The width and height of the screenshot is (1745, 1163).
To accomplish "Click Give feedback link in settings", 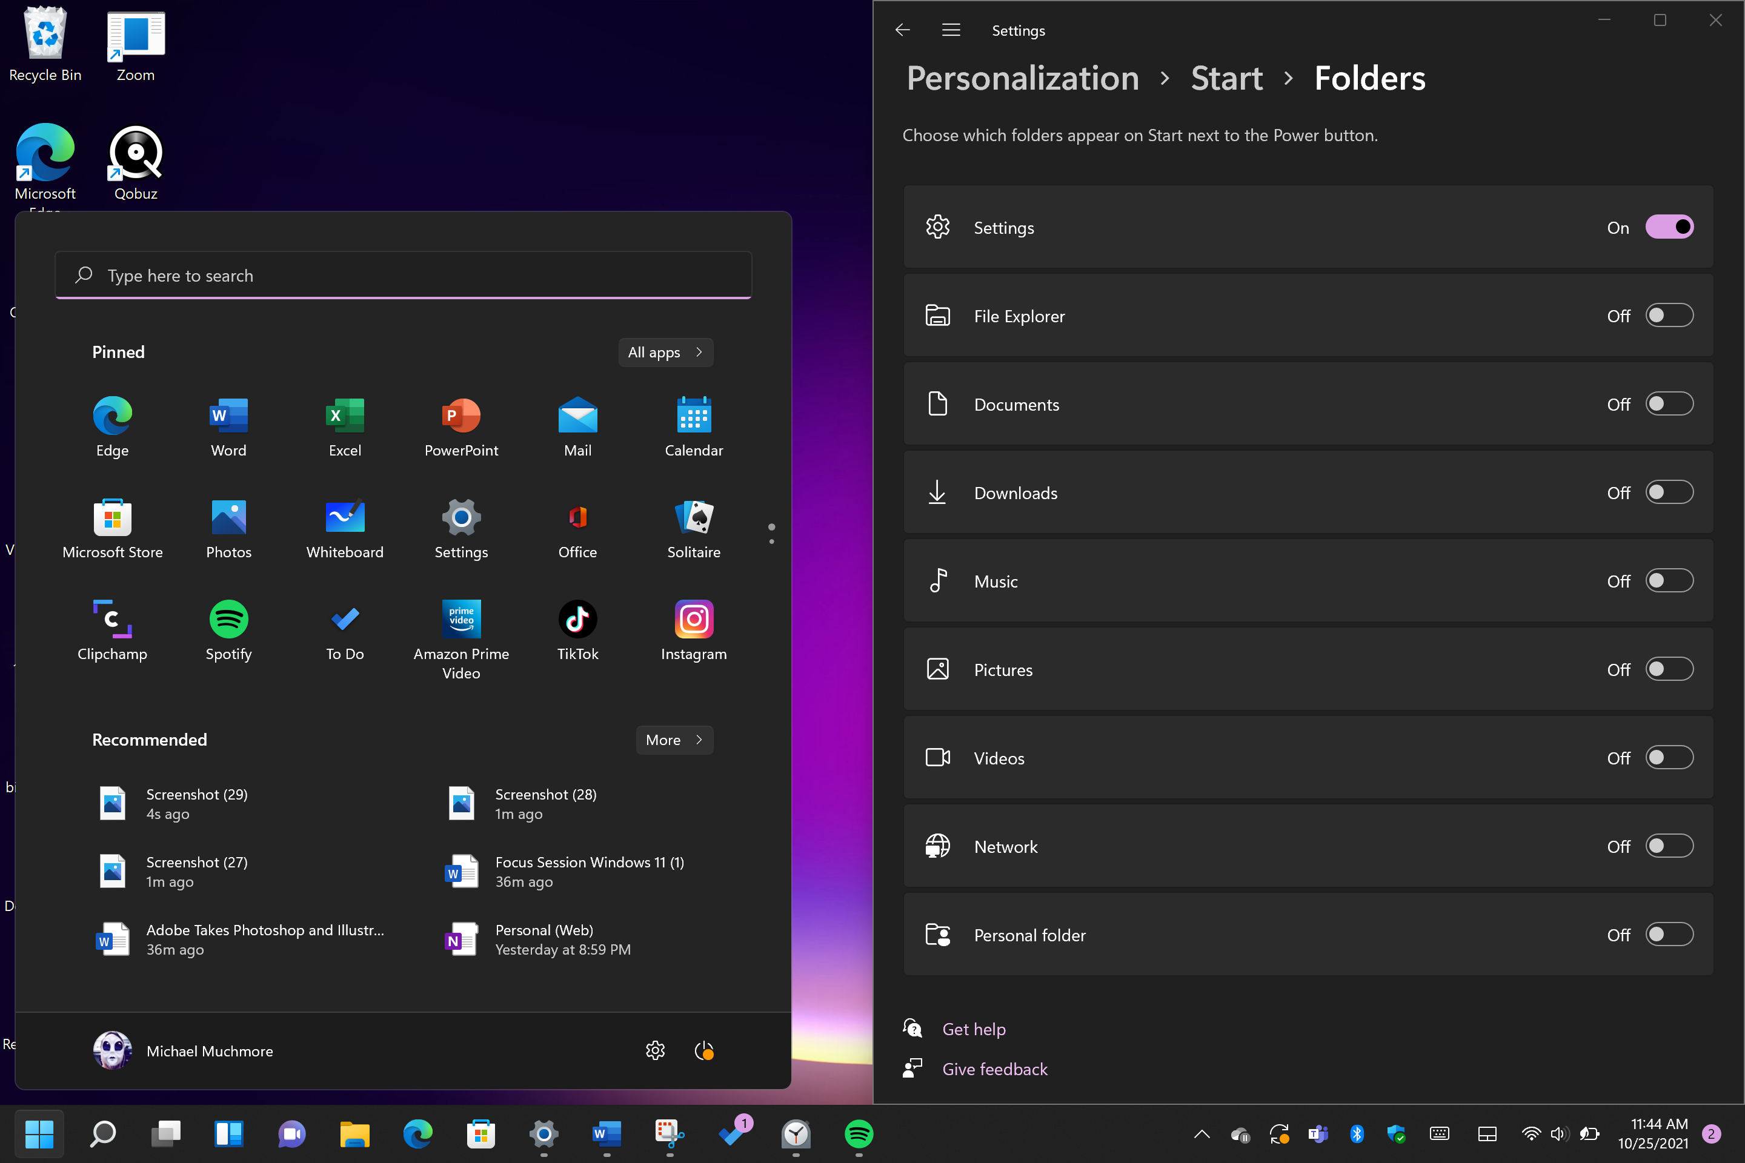I will click(994, 1070).
